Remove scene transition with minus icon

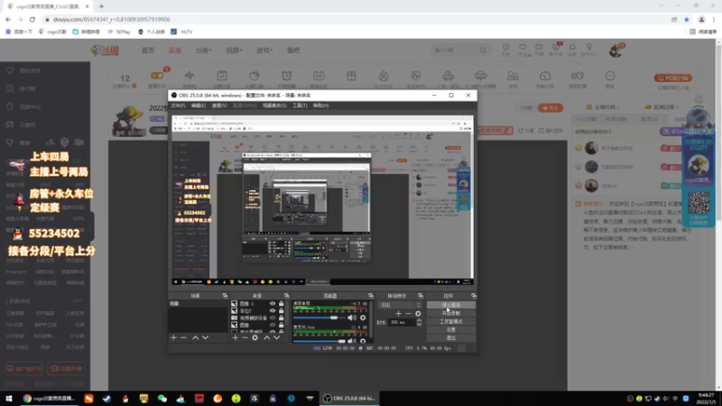click(408, 313)
